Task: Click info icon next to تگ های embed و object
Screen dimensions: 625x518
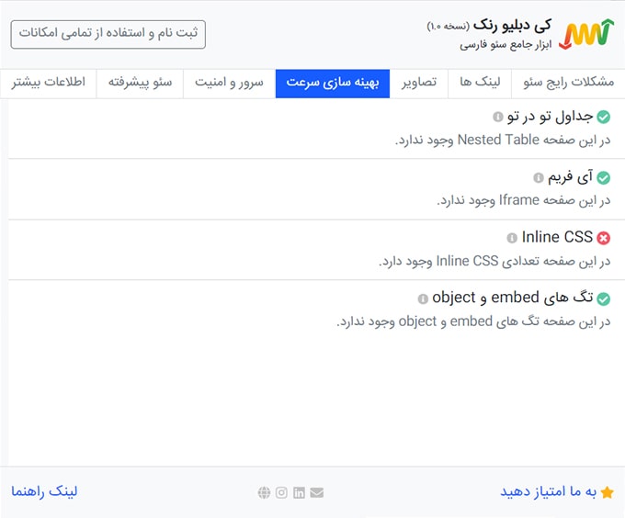Action: click(x=423, y=298)
